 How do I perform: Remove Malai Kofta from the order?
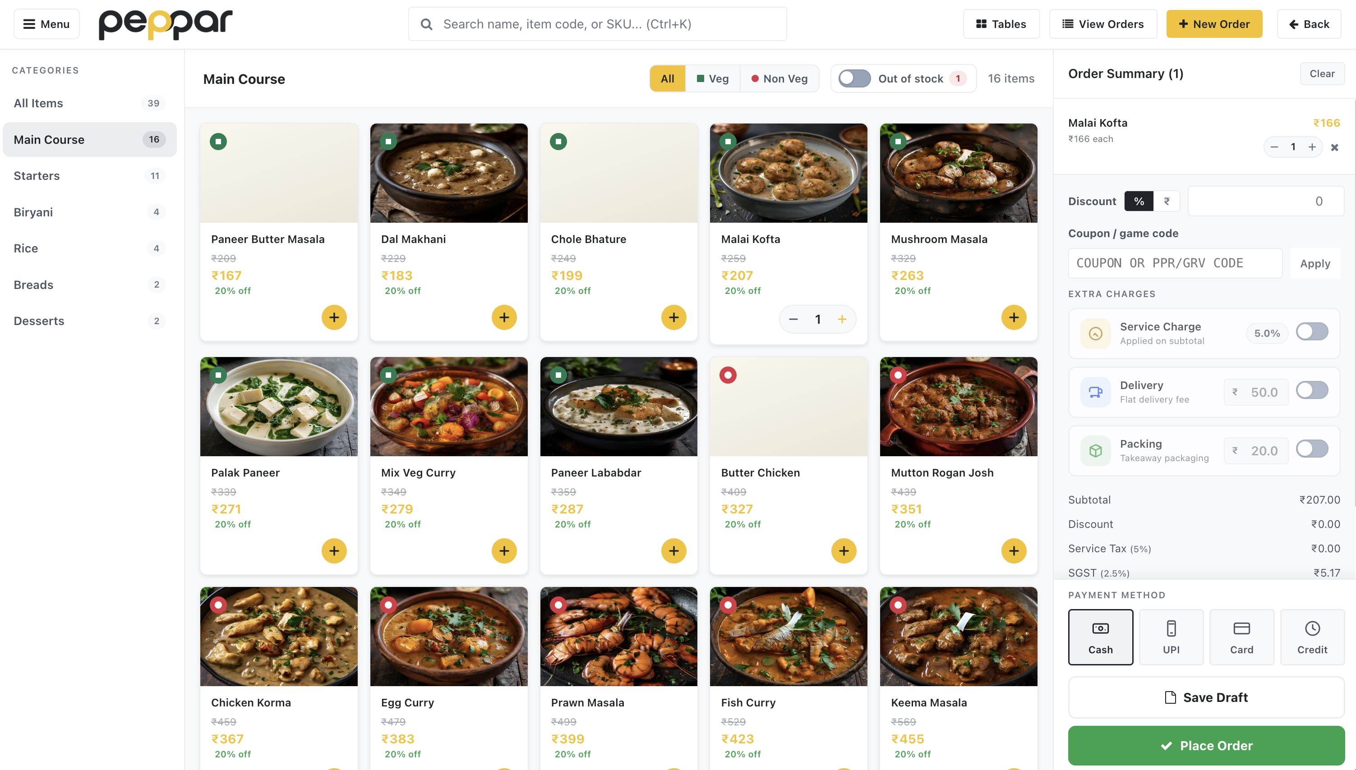click(x=1334, y=147)
